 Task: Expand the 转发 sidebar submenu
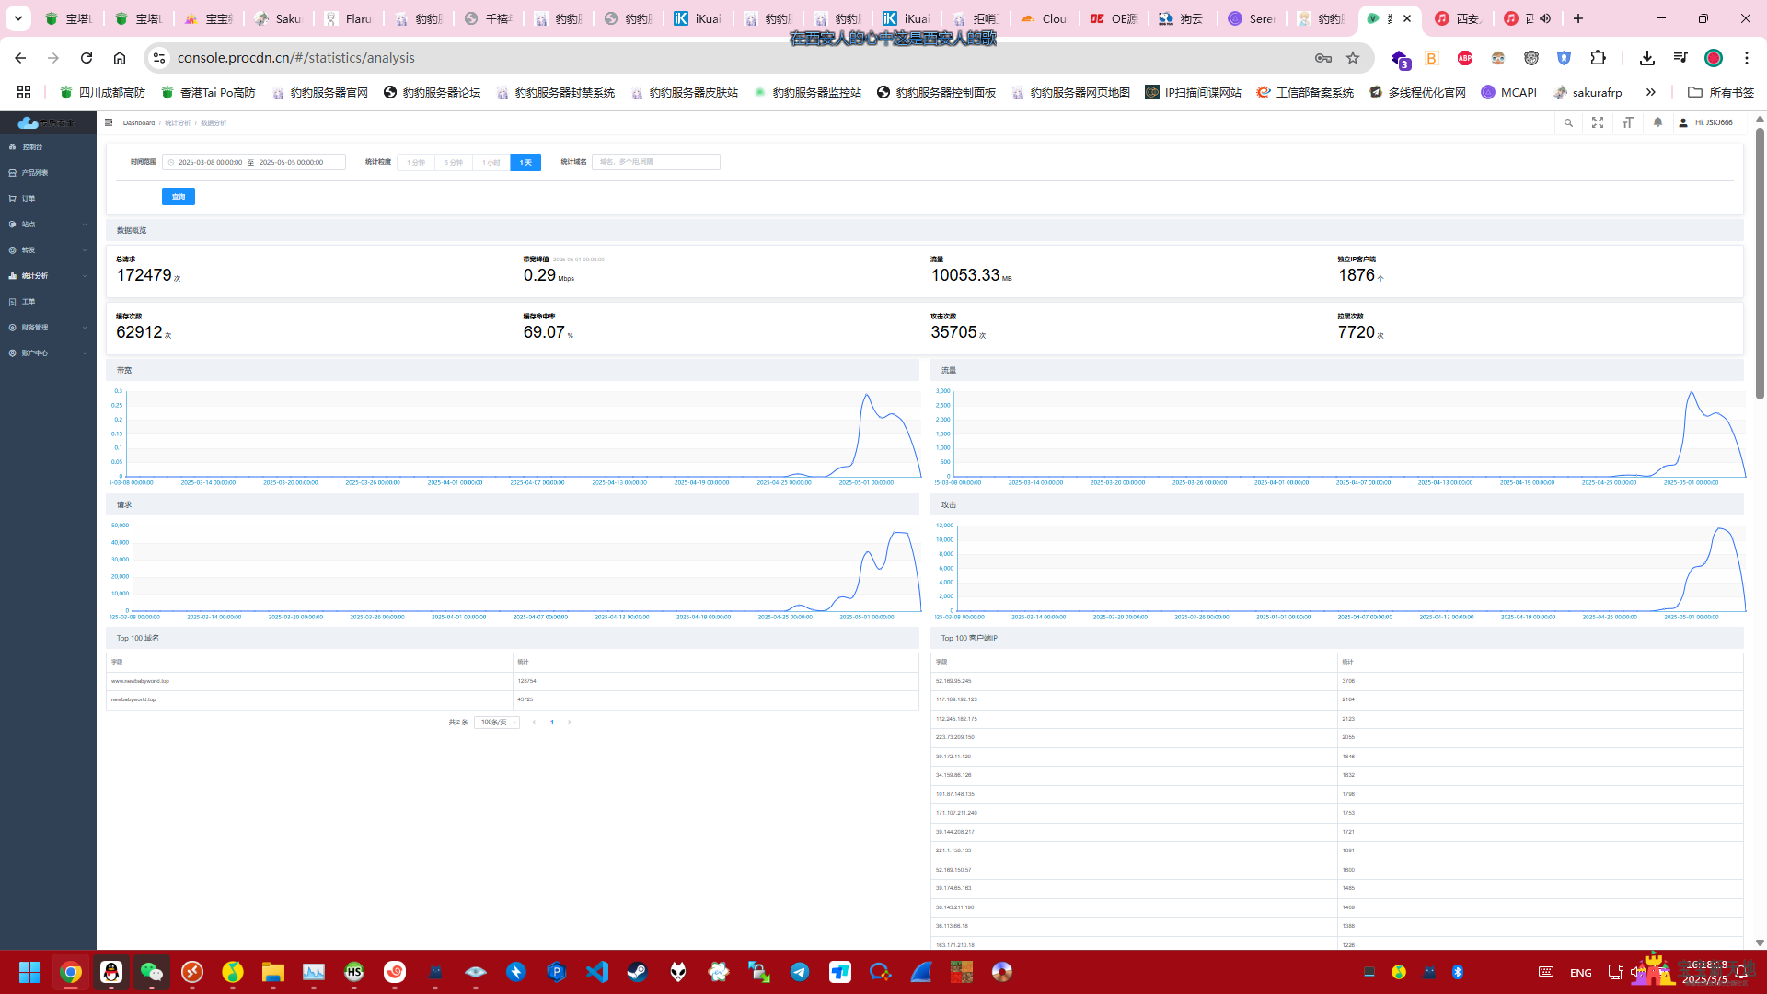pyautogui.click(x=48, y=249)
